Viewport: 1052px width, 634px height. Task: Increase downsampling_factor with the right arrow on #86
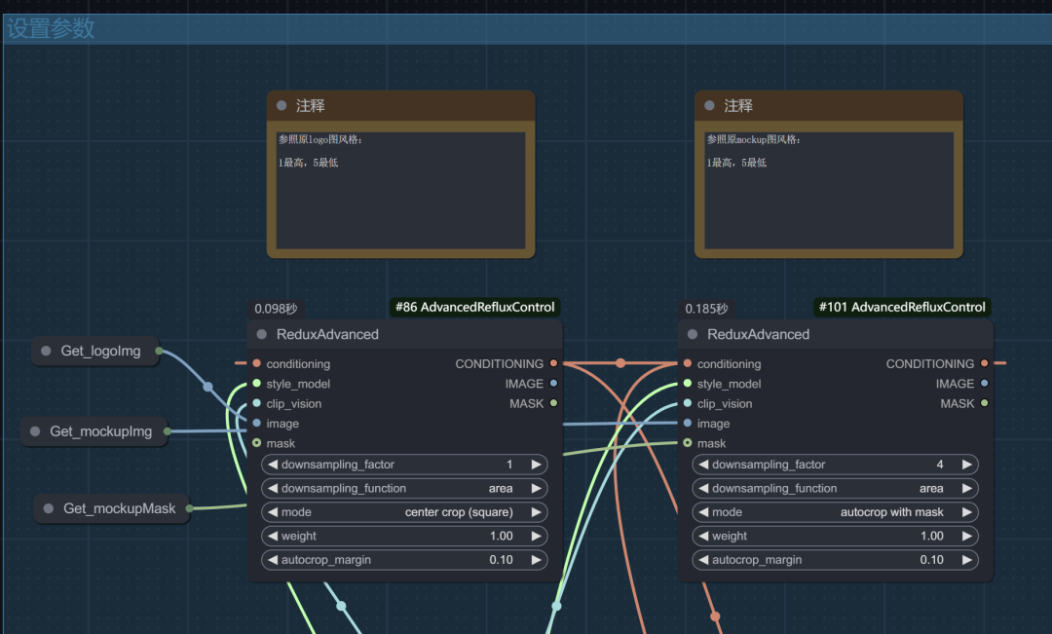537,465
